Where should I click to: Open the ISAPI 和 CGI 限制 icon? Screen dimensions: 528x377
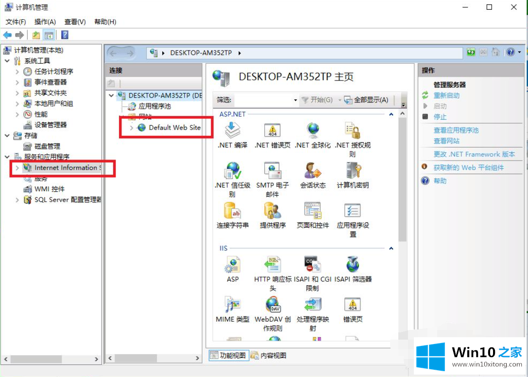(x=313, y=264)
